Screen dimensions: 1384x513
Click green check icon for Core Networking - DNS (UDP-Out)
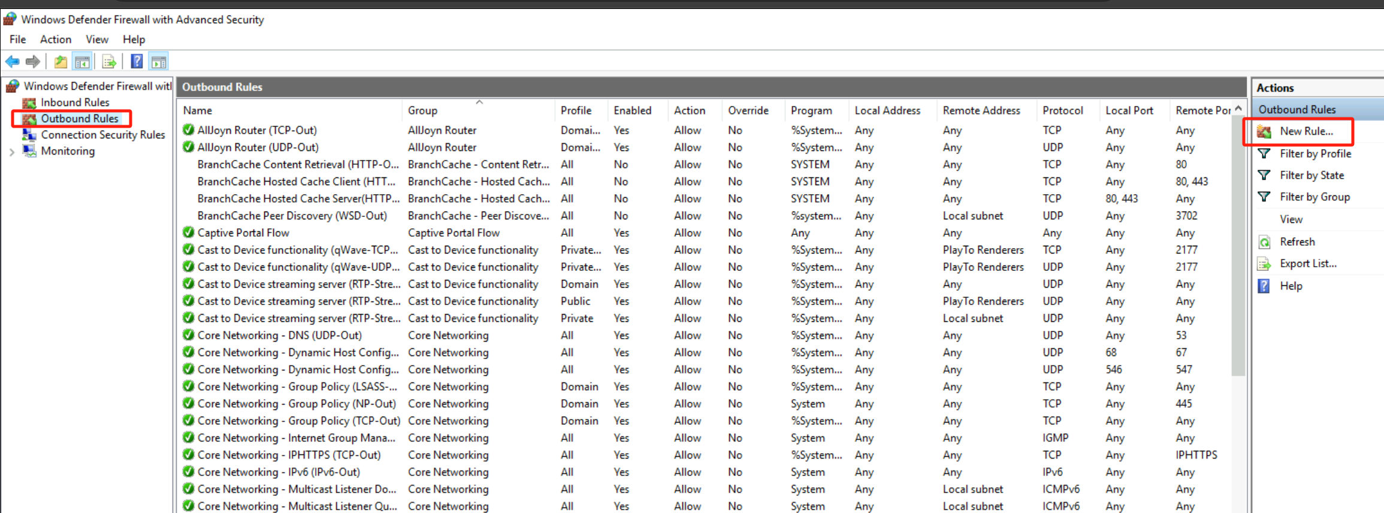click(189, 335)
